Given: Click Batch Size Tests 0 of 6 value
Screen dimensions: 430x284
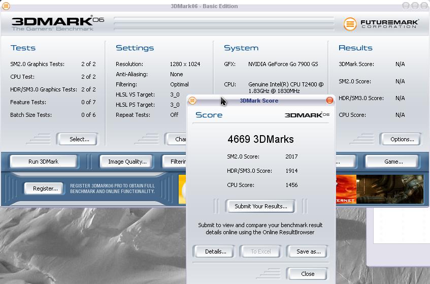Looking at the screenshot, I should coord(88,115).
